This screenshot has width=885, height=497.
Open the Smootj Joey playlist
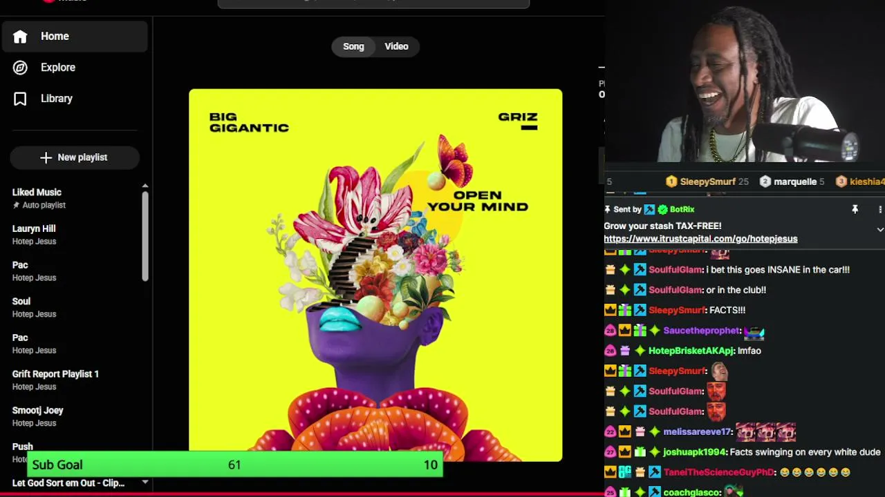37,411
